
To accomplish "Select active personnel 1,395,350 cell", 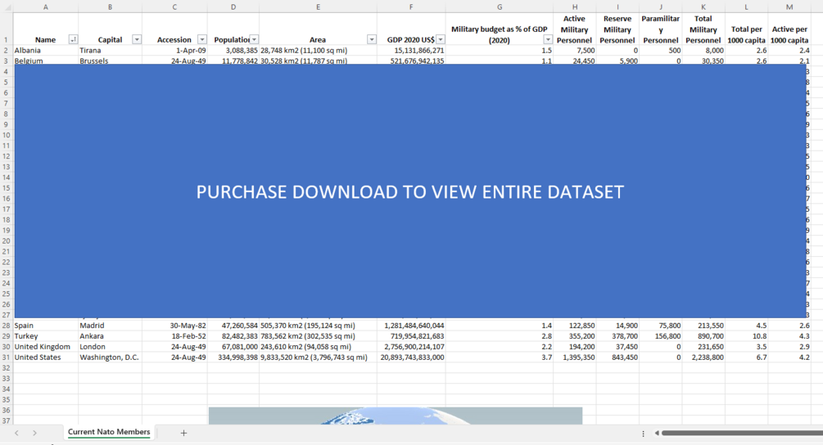I will coord(575,357).
